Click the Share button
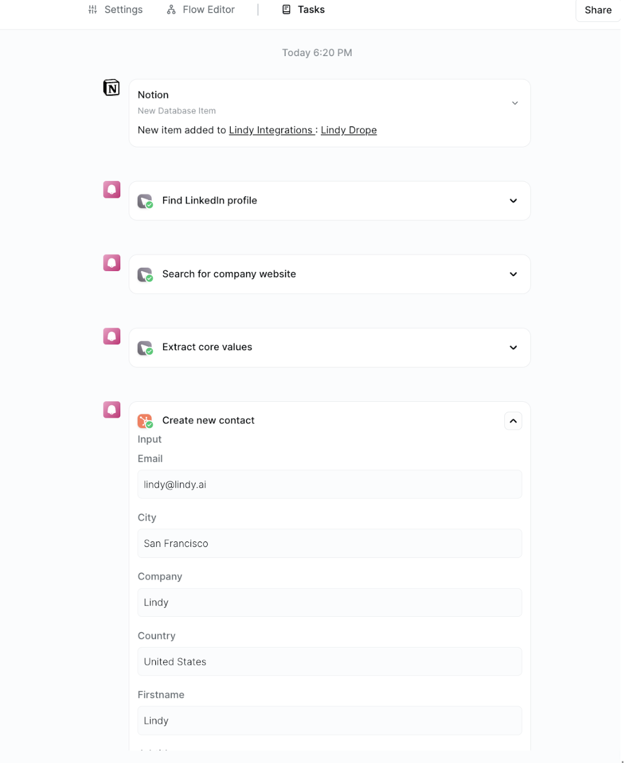The height and width of the screenshot is (763, 624). click(x=598, y=10)
